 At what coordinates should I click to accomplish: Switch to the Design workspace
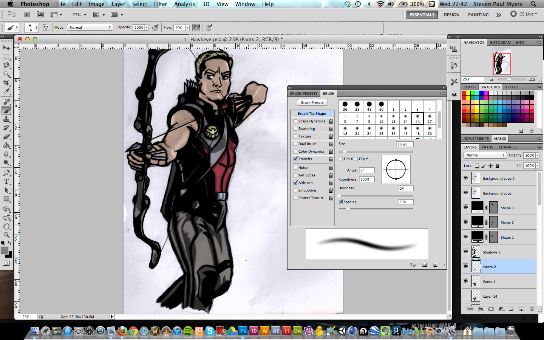[x=451, y=15]
